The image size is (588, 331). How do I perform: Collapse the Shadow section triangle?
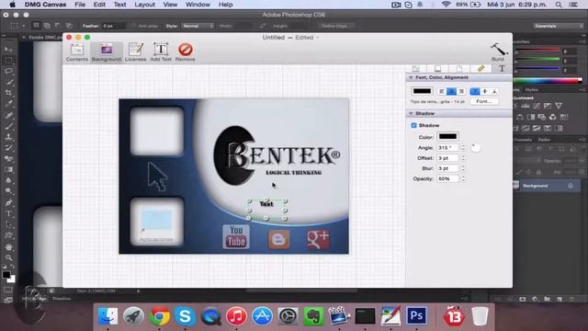(x=411, y=113)
